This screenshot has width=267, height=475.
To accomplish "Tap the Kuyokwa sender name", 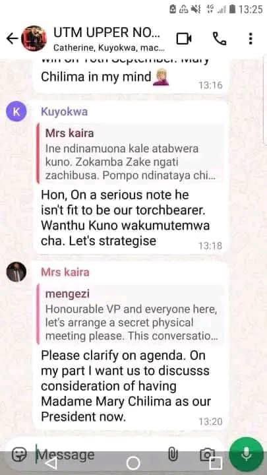I will tap(64, 111).
